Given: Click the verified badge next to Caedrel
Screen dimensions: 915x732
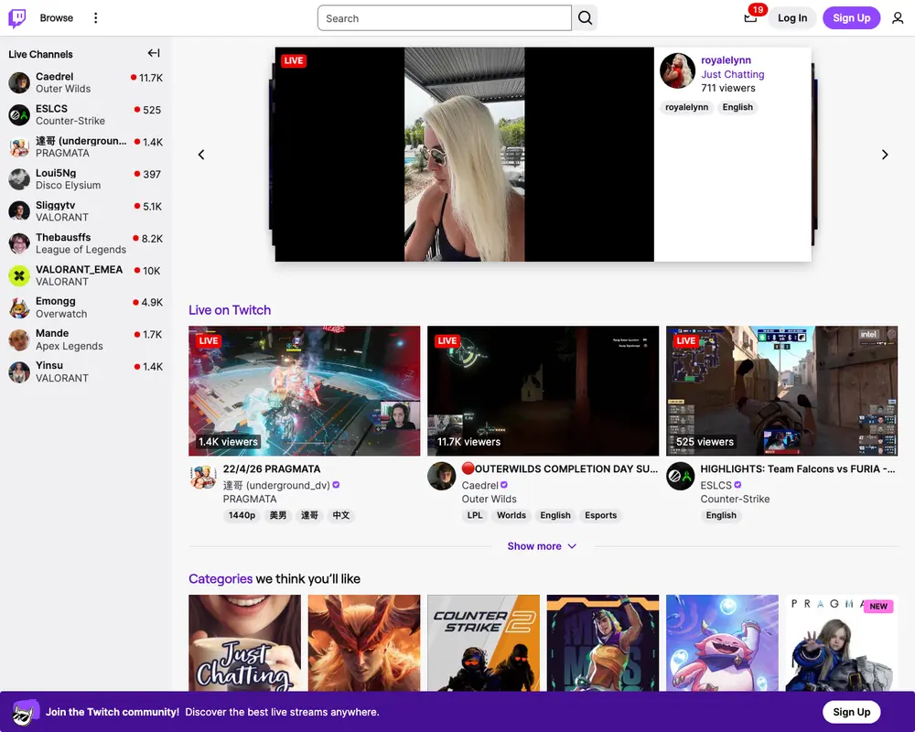Looking at the screenshot, I should 504,485.
